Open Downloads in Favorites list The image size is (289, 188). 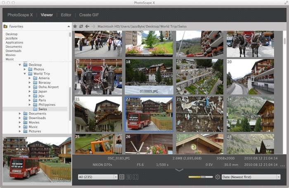point(14,51)
